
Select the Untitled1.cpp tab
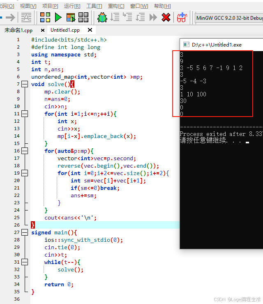pyautogui.click(x=65, y=30)
